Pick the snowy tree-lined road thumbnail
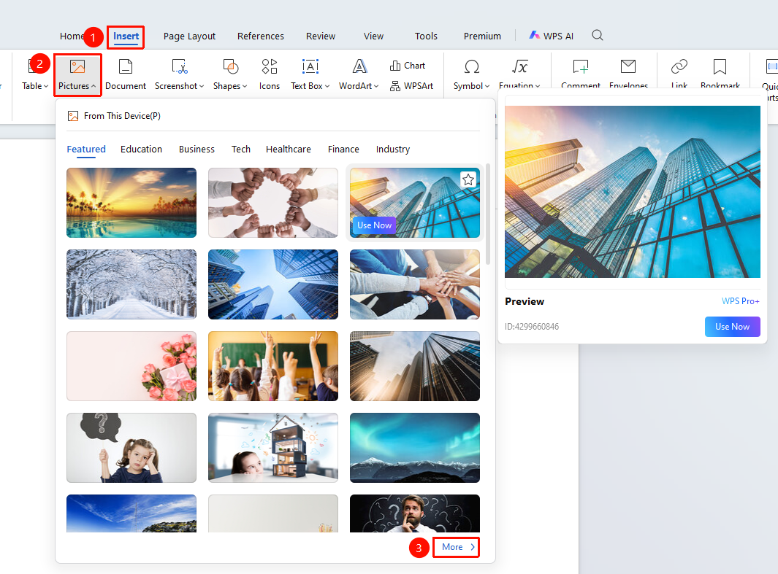This screenshot has height=574, width=778. coord(131,284)
